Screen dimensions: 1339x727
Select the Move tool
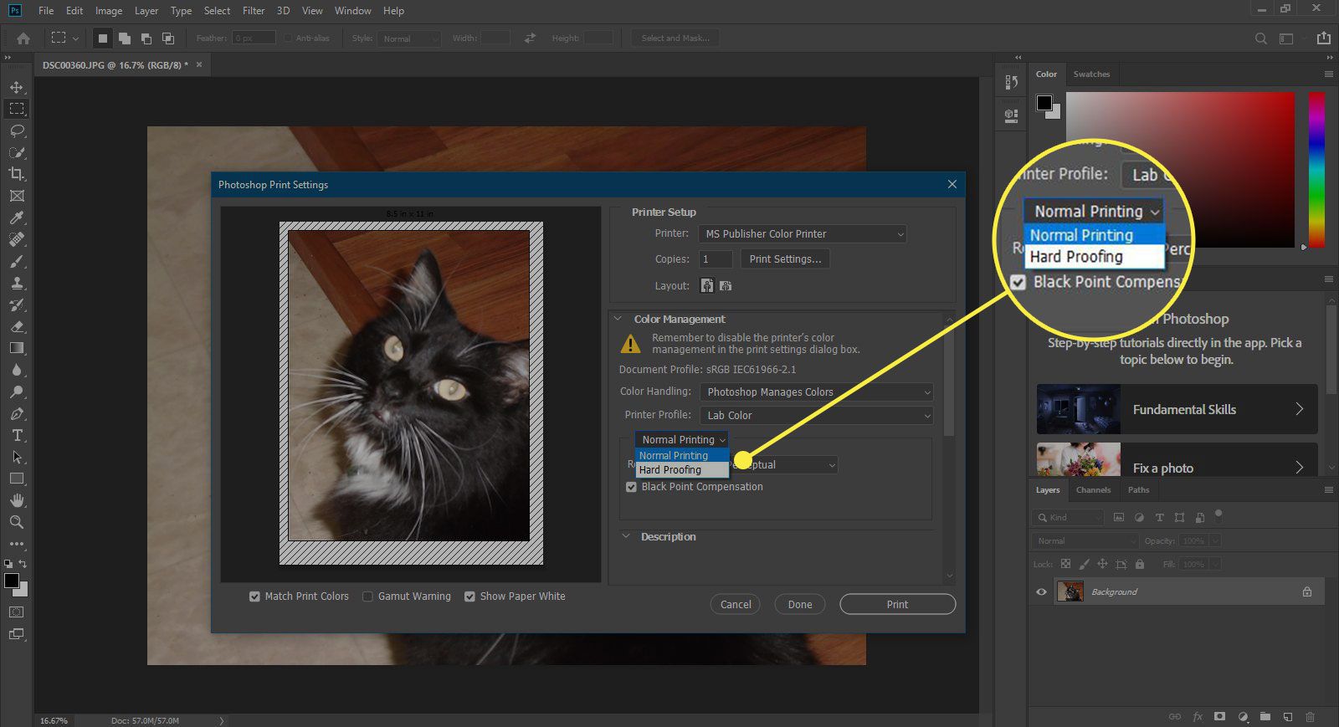tap(16, 87)
